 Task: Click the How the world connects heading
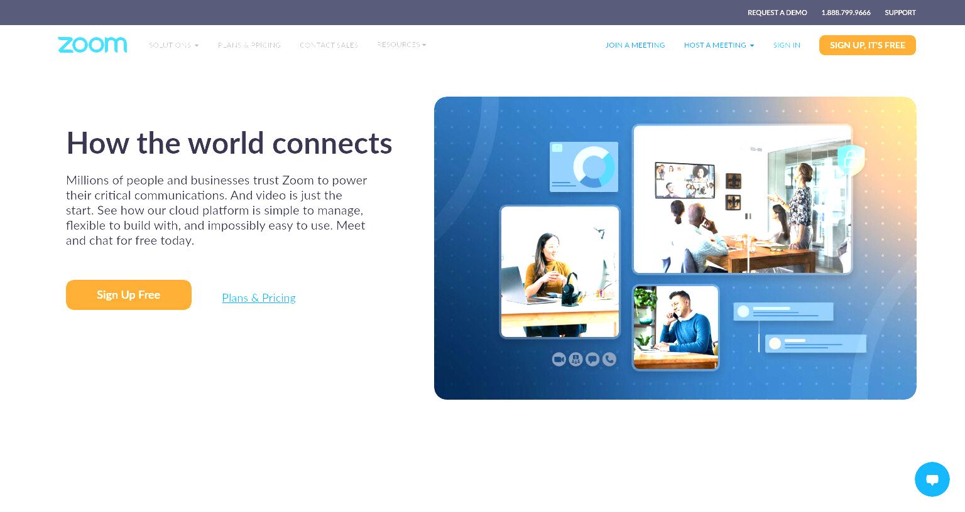click(229, 143)
